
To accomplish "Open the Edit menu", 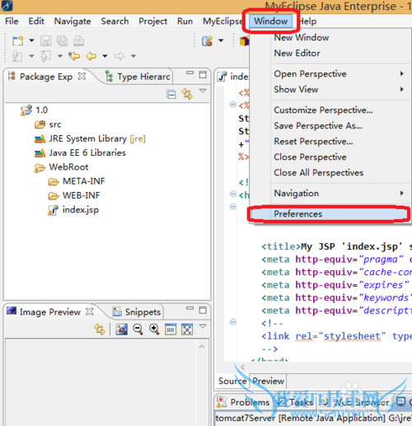I will (x=36, y=21).
